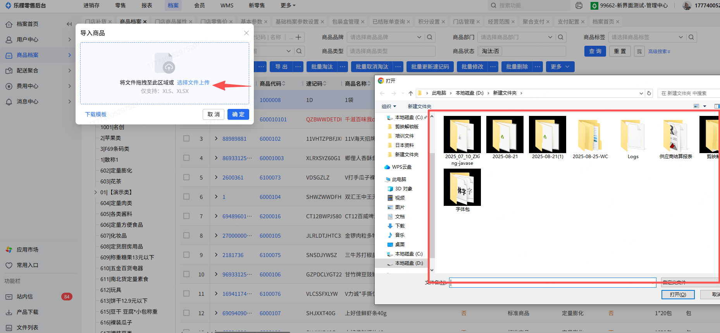Click 下载模板 link
Image resolution: width=720 pixels, height=333 pixels.
click(x=96, y=114)
